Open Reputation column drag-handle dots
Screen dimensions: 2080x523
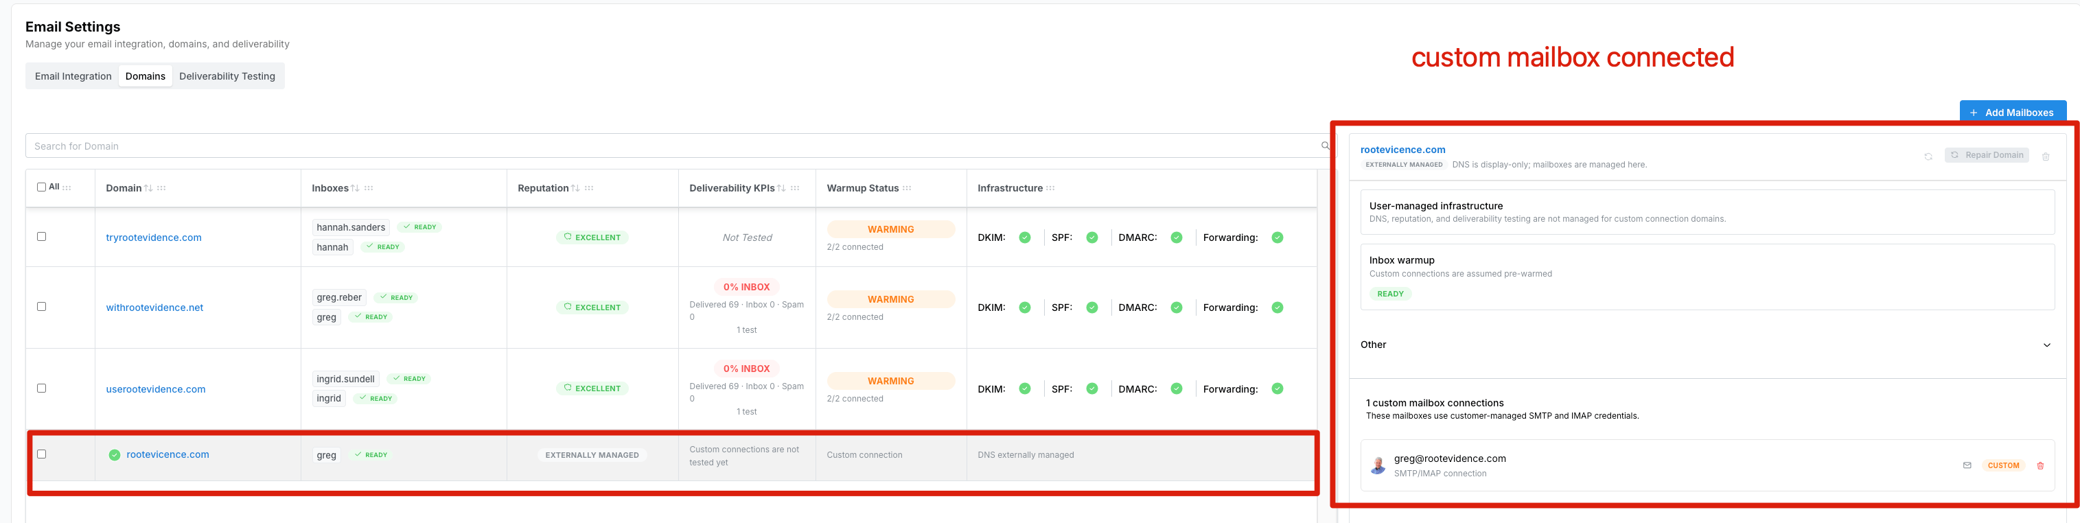click(x=590, y=188)
